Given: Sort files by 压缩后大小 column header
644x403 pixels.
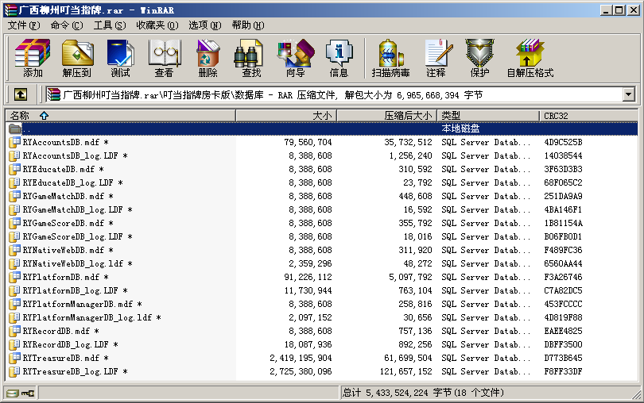Looking at the screenshot, I should [386, 116].
